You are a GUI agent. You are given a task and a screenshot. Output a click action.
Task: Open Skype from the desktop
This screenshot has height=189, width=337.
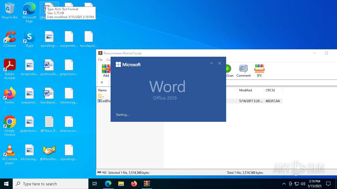click(x=29, y=39)
